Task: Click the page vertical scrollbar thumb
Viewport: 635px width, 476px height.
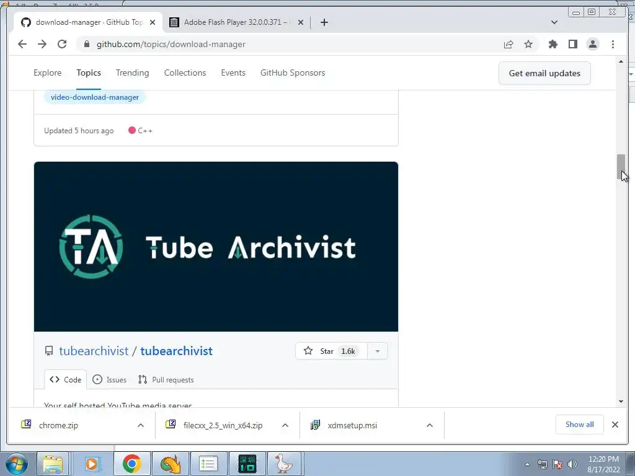Action: [x=621, y=167]
